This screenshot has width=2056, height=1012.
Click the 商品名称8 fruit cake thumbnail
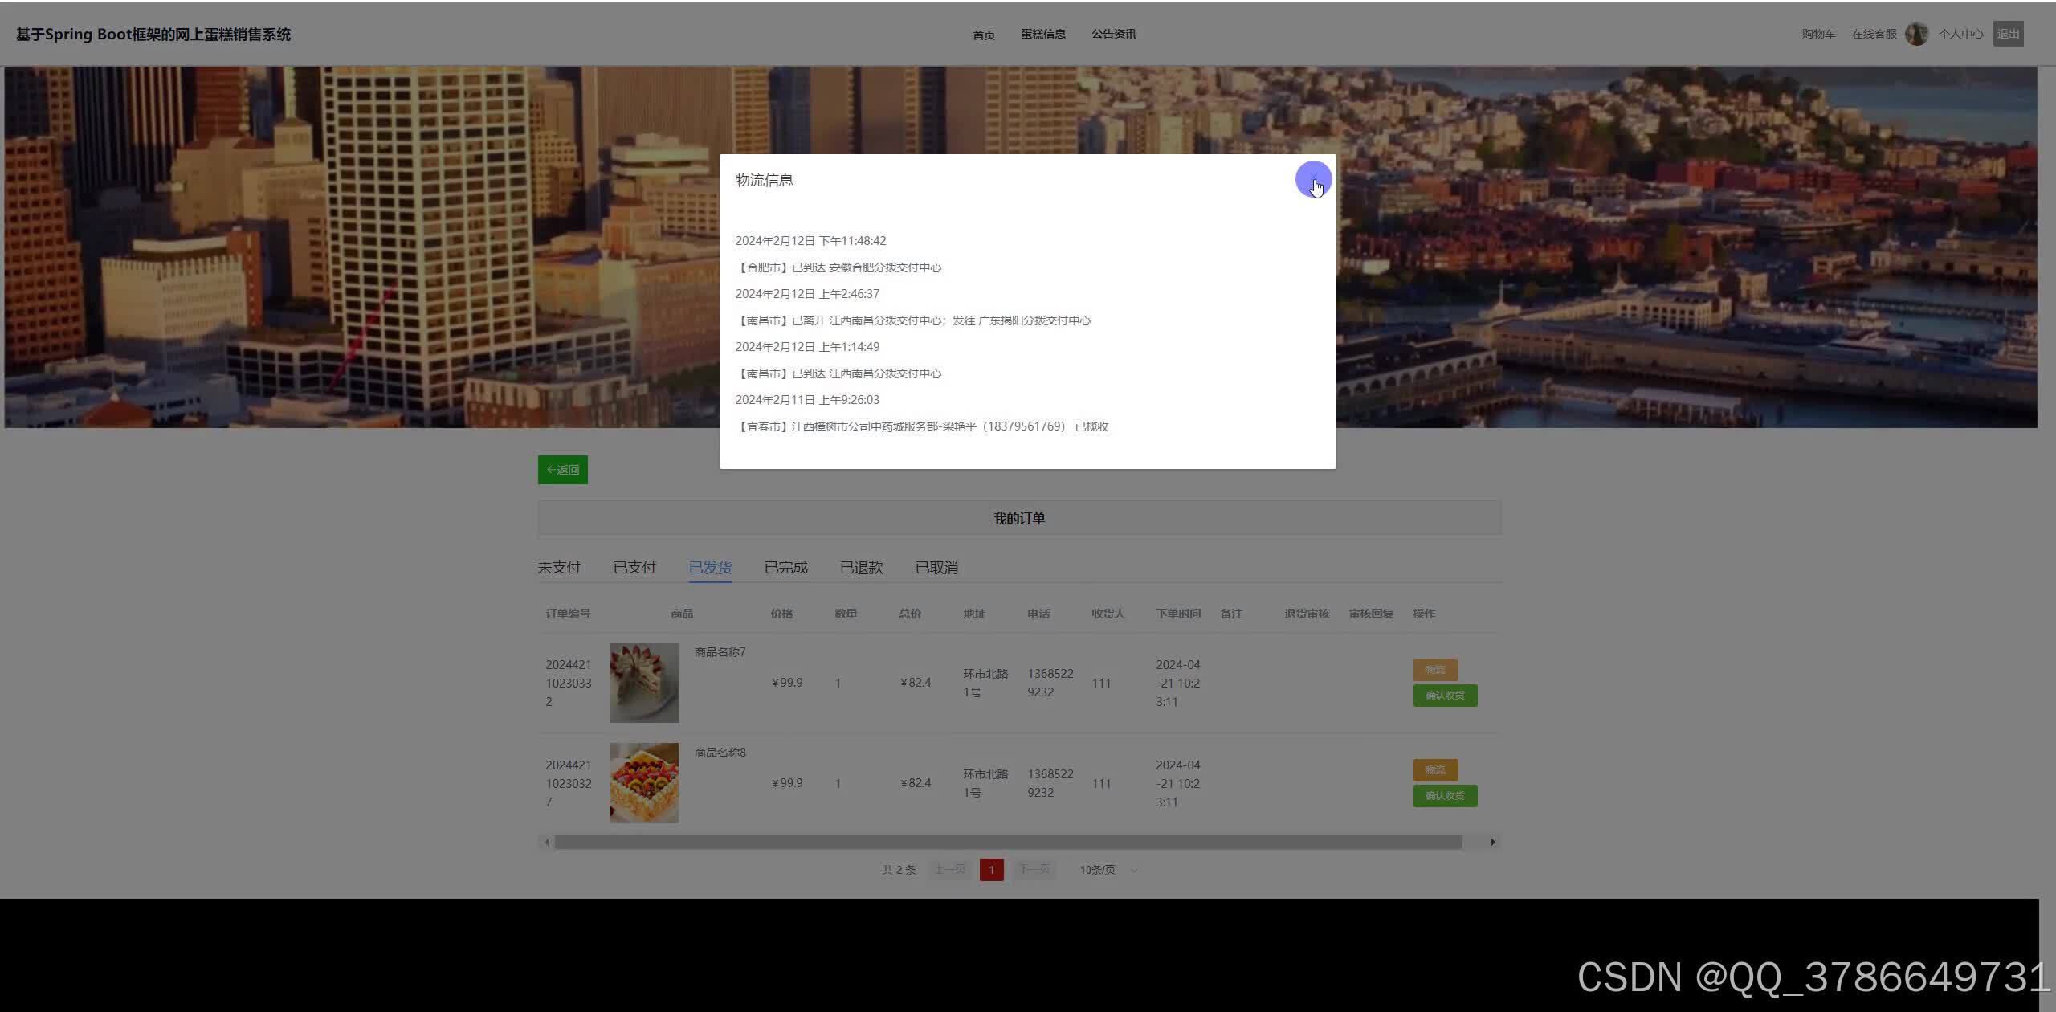click(644, 782)
